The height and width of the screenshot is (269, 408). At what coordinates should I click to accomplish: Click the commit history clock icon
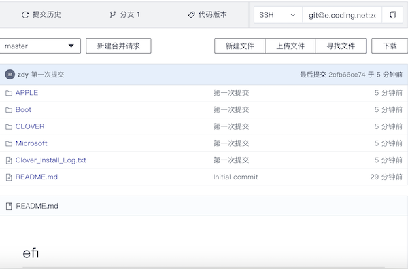click(x=25, y=15)
